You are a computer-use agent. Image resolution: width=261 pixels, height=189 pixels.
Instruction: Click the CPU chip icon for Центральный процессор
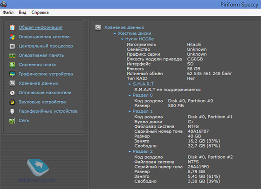tap(12, 46)
